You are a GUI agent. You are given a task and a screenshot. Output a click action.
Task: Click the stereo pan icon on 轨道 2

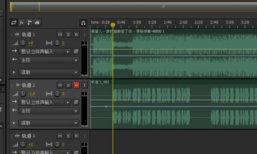49,94
